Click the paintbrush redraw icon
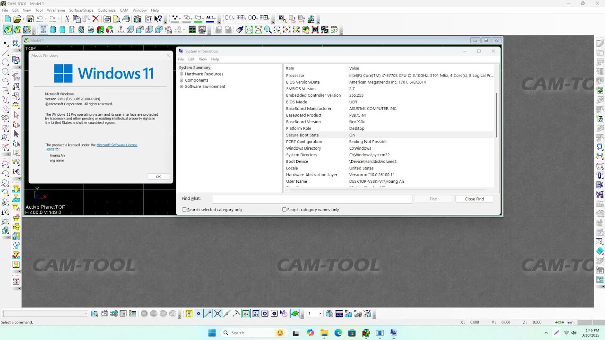Image resolution: width=605 pixels, height=340 pixels. [x=240, y=30]
